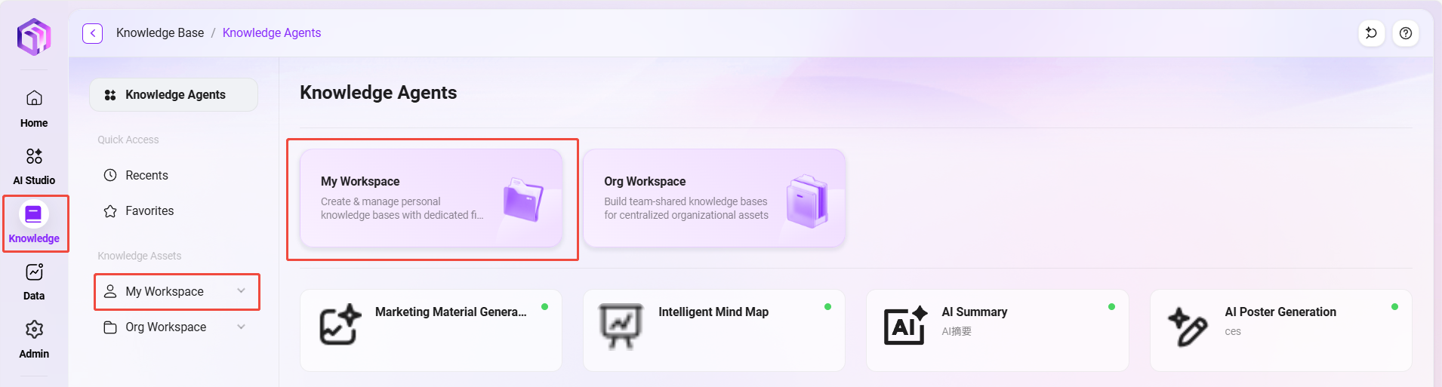Screen dimensions: 1442x387
Task: Open the help question mark icon
Action: coord(1405,33)
